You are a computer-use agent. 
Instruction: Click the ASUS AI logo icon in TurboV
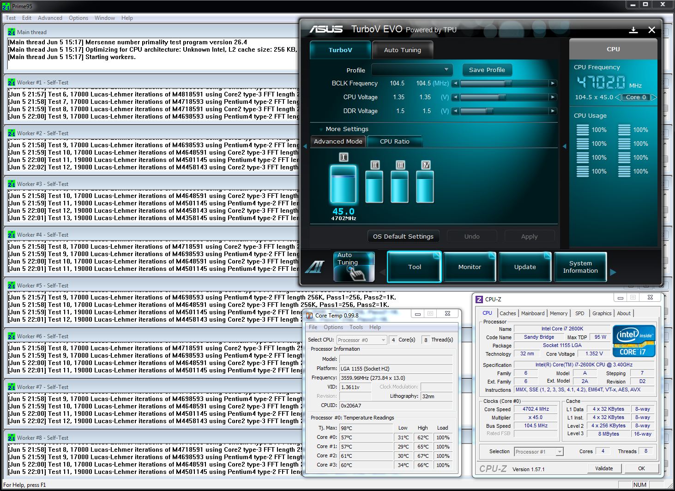(314, 267)
